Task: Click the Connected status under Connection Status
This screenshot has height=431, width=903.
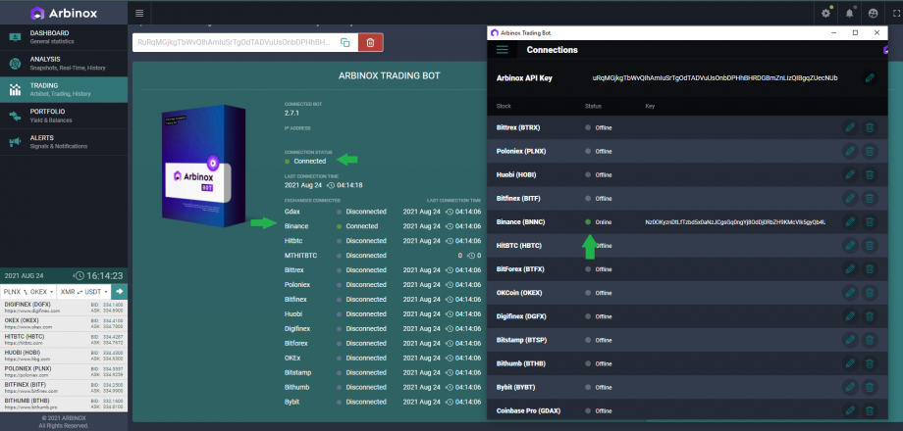Action: coord(305,161)
